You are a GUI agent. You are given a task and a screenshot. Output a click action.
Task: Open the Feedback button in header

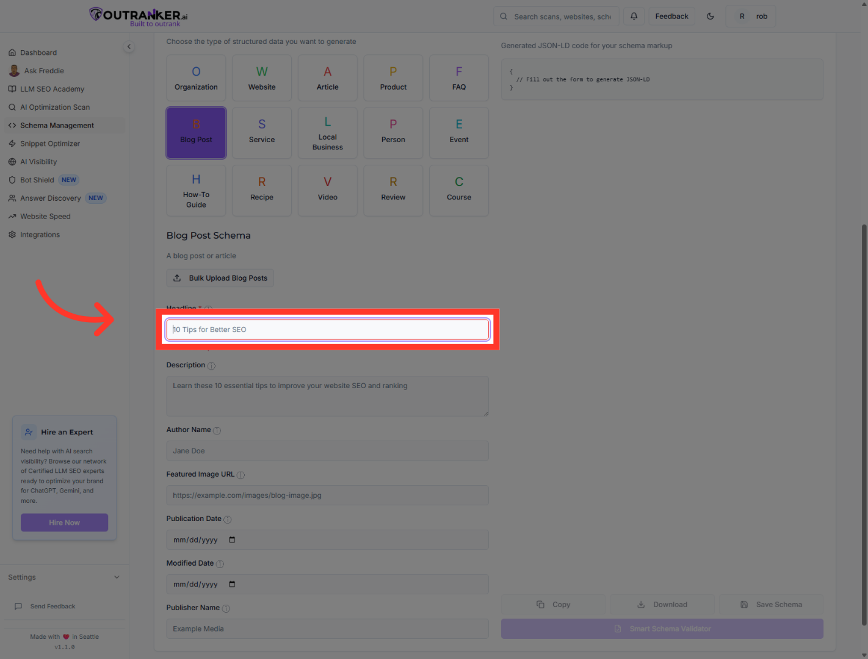coord(671,16)
